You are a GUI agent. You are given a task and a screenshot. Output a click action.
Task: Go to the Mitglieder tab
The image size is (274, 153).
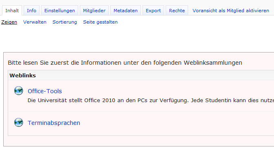[94, 11]
